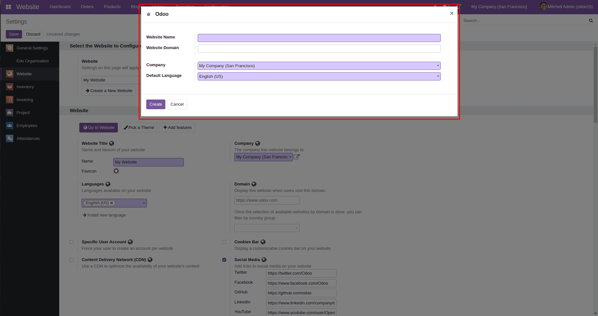Click Go to Website button

(99, 128)
